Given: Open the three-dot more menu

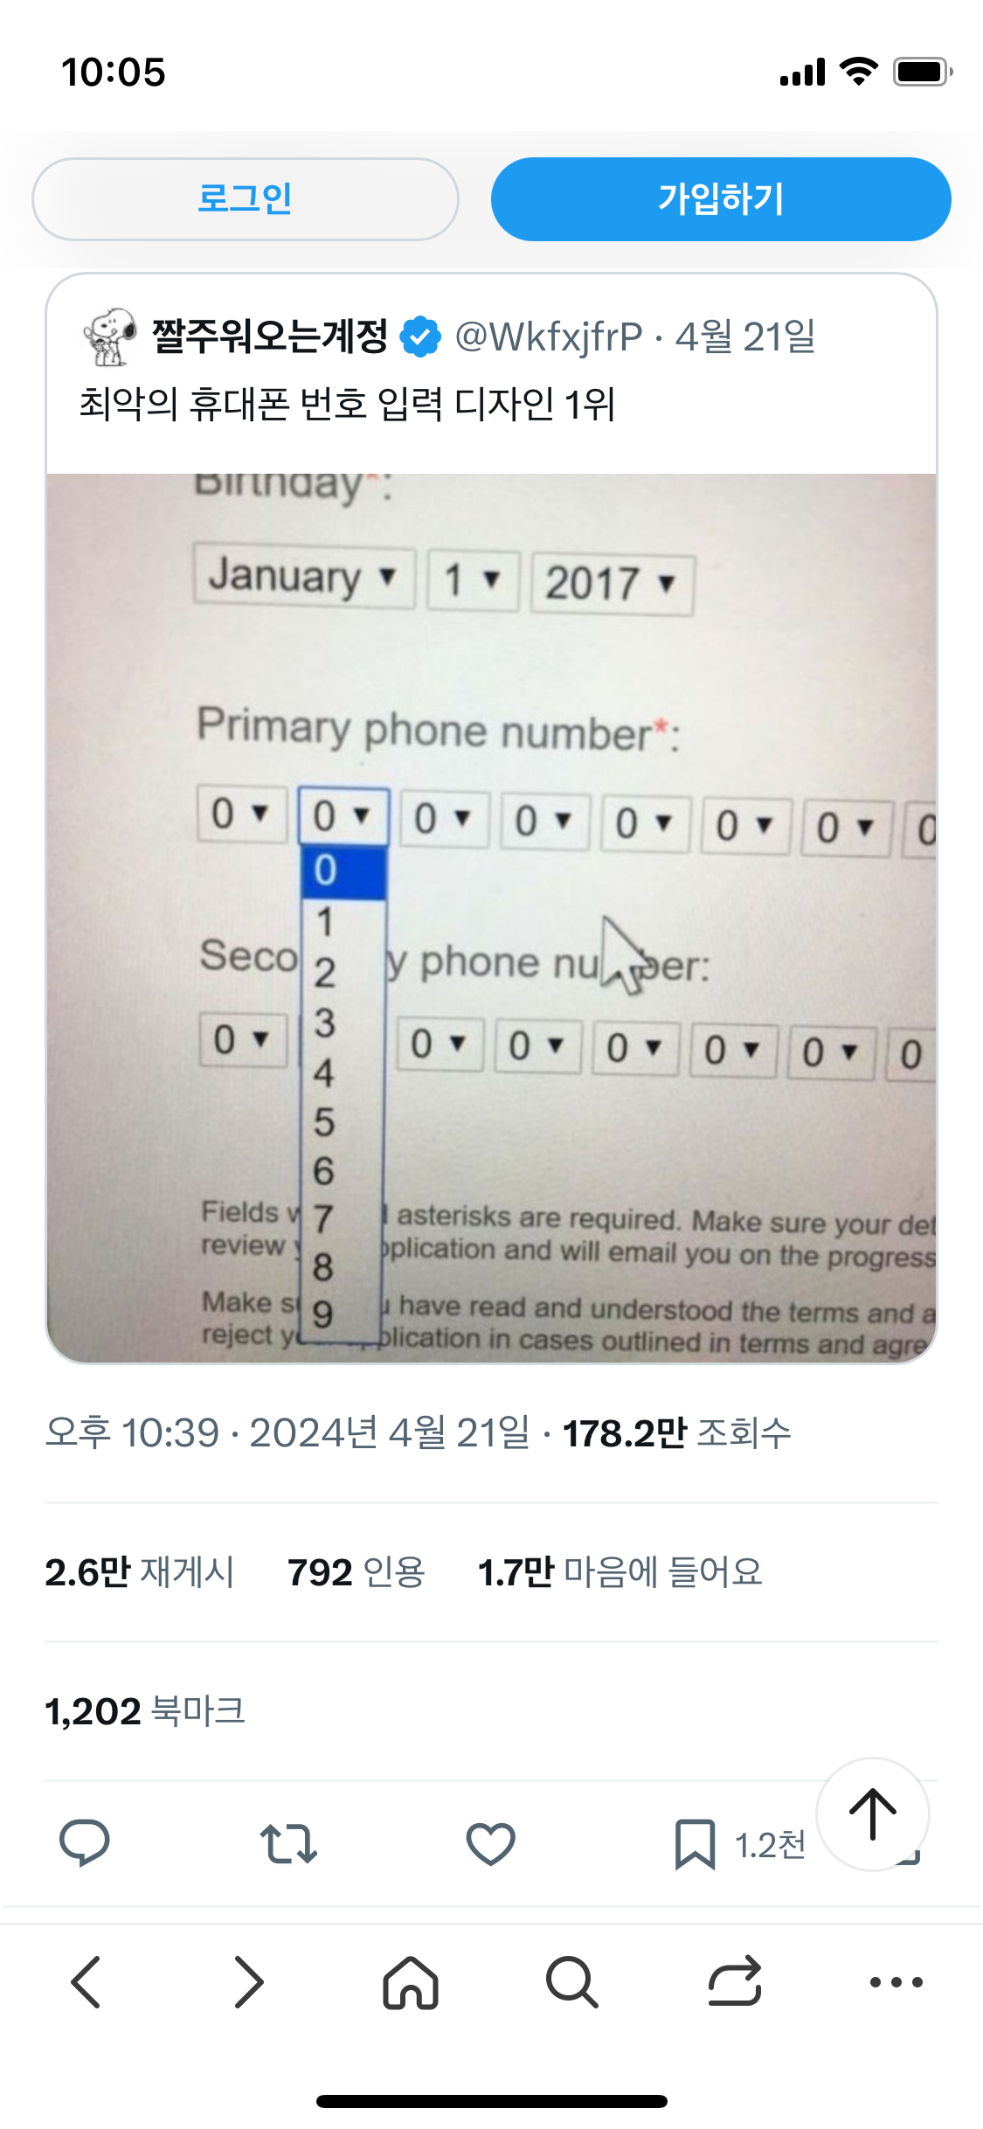Looking at the screenshot, I should (896, 1981).
